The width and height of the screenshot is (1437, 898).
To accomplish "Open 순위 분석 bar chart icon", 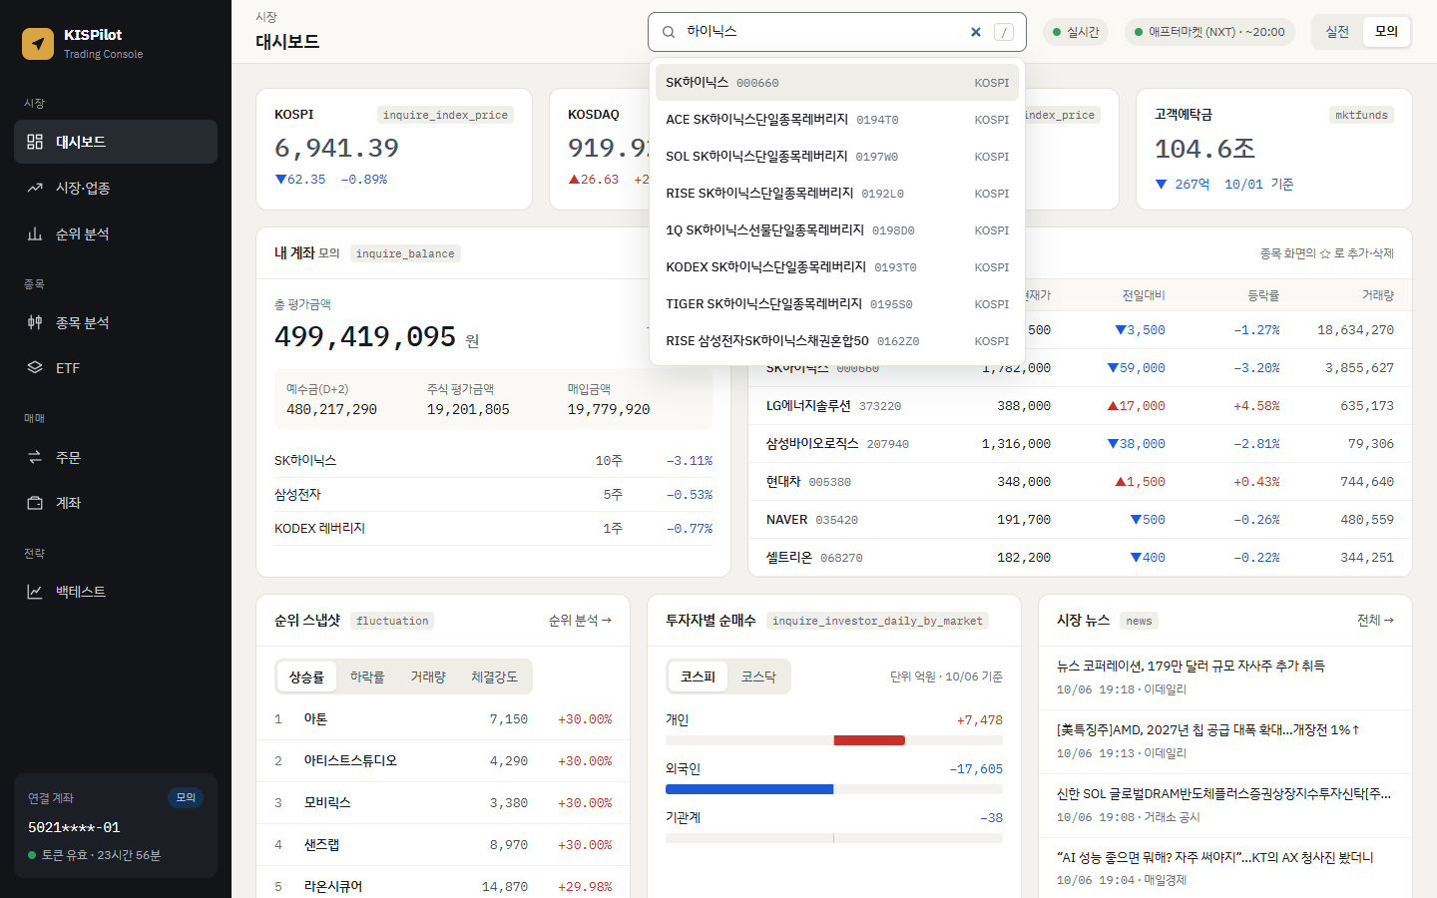I will point(35,233).
